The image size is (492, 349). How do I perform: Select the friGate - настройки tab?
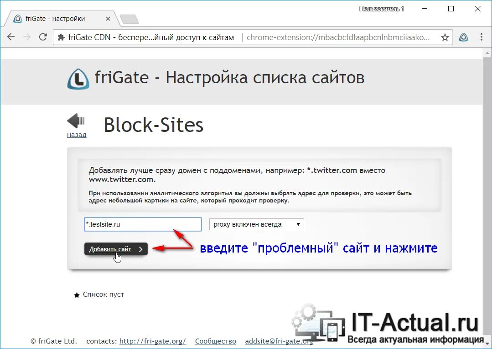pyautogui.click(x=61, y=19)
